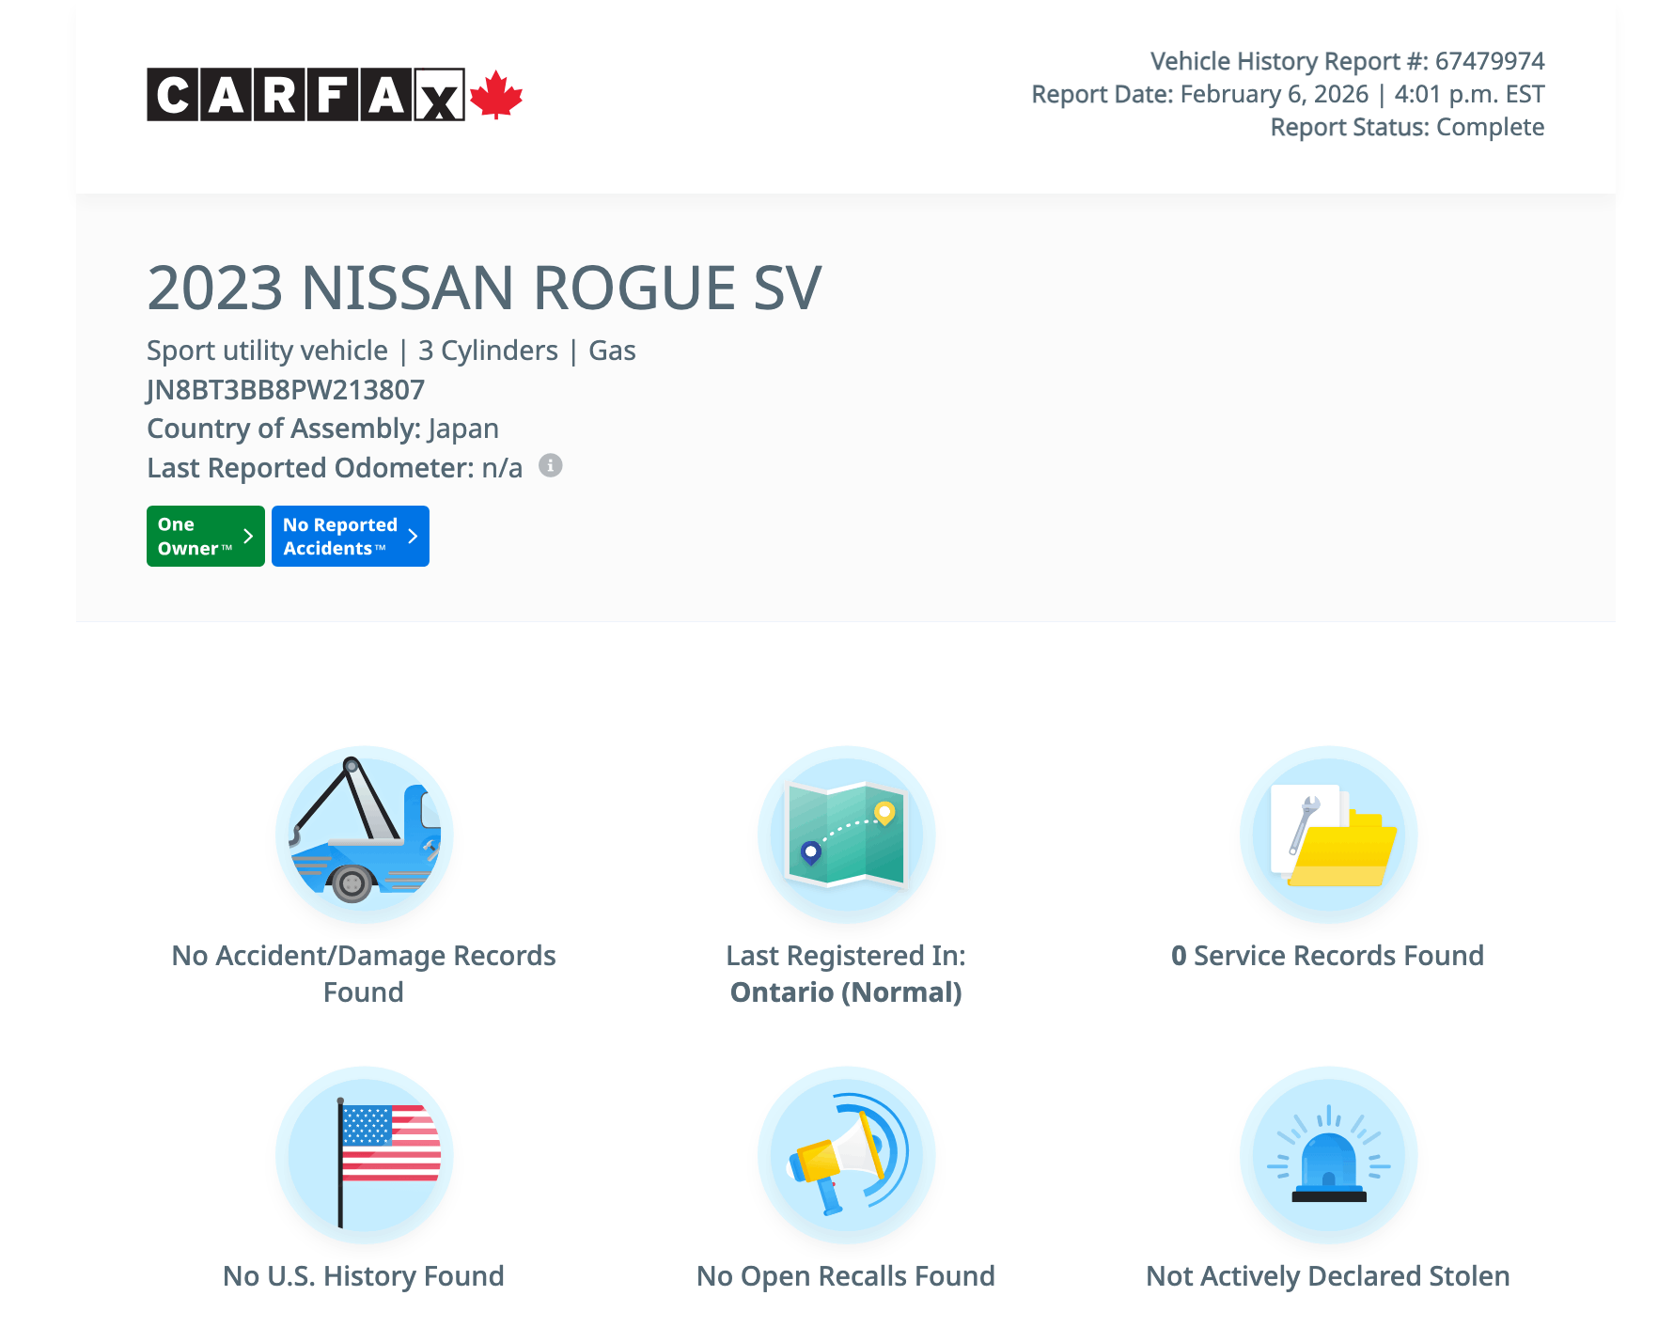Click the U.S. flag history icon
1658x1327 pixels.
tap(364, 1155)
